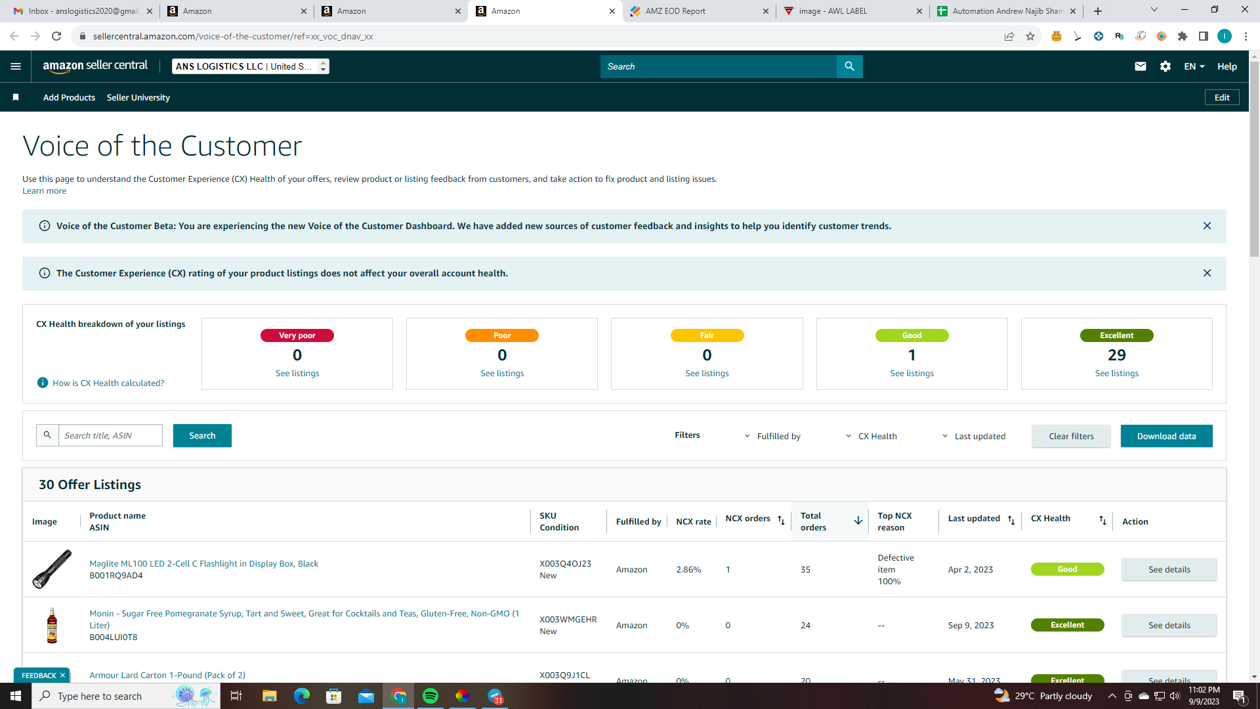
Task: Open the Seller Central hamburger menu
Action: click(16, 66)
